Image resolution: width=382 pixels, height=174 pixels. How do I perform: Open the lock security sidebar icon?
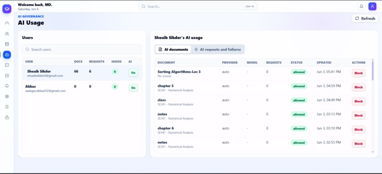(7, 117)
